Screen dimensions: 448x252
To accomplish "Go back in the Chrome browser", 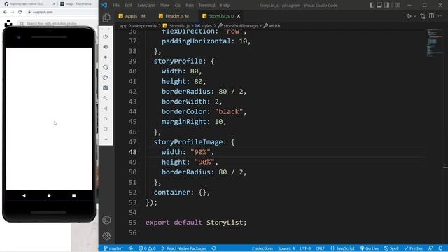I will [5, 13].
